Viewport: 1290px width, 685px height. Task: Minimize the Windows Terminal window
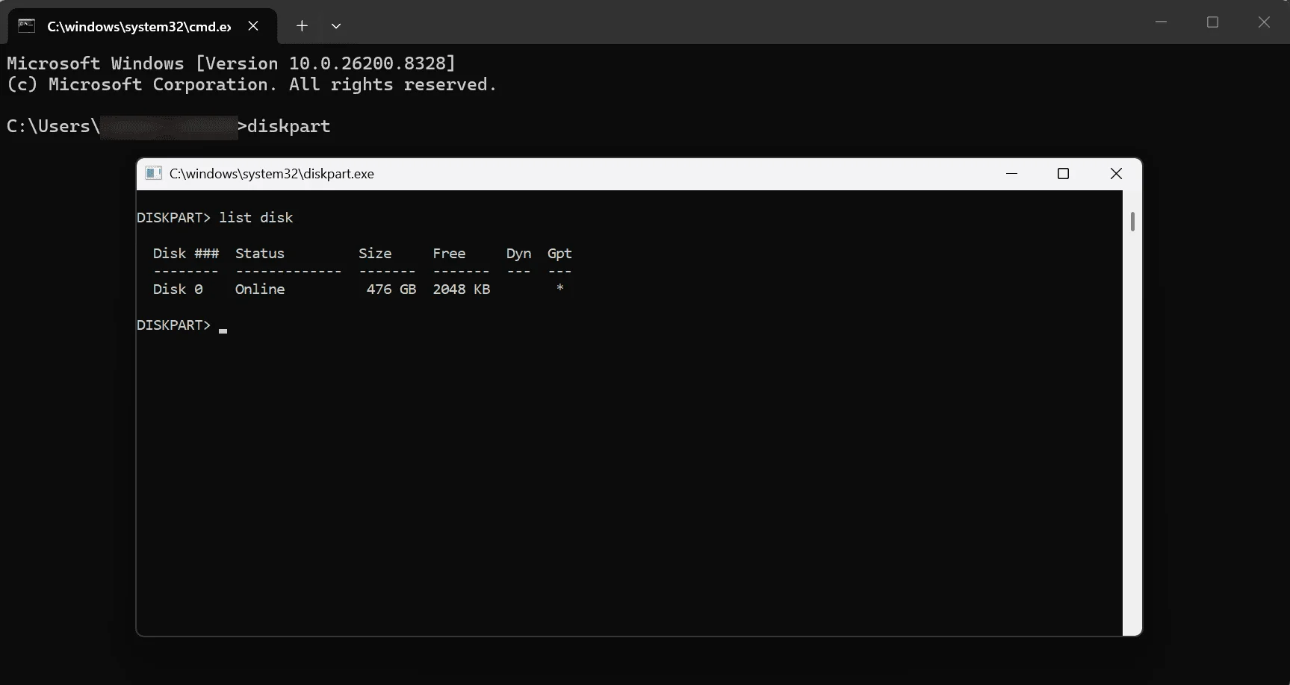[1161, 22]
